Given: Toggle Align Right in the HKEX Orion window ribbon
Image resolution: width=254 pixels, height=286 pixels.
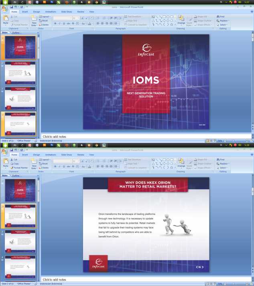Looking at the screenshot, I should [x=107, y=166].
